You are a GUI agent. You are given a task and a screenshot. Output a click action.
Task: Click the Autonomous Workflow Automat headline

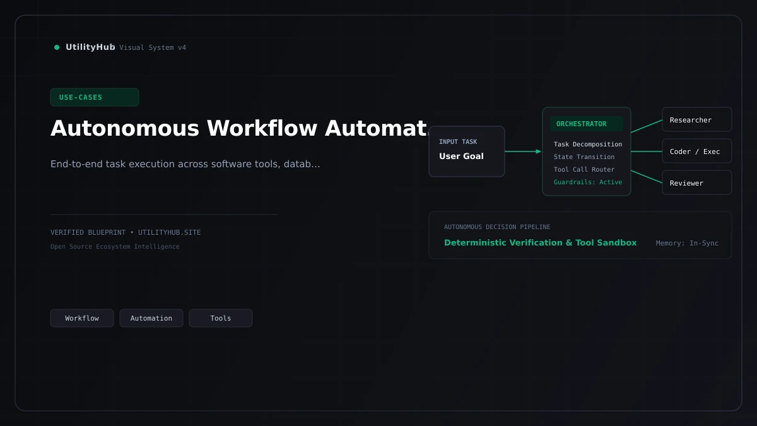(x=238, y=128)
